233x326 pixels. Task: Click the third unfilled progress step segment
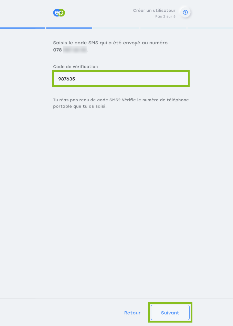point(116,28)
